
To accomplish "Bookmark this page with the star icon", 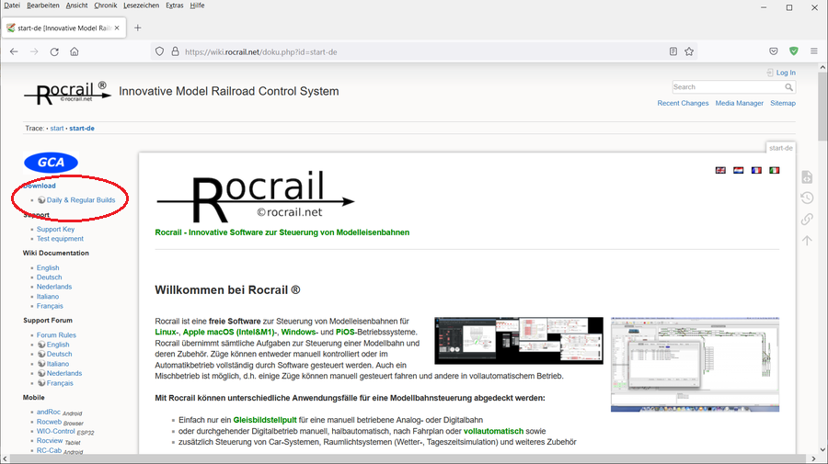I will point(689,51).
